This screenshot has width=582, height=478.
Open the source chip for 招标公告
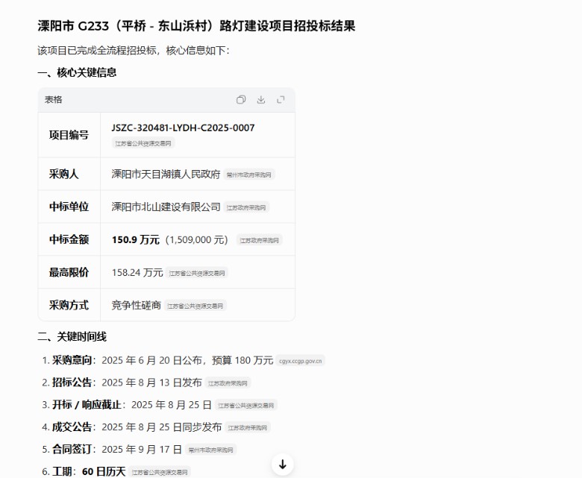tap(229, 383)
